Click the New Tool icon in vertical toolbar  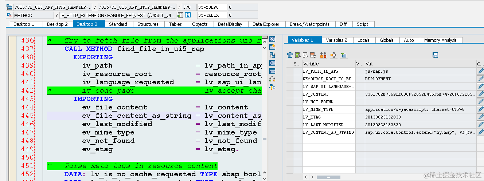click(272, 47)
